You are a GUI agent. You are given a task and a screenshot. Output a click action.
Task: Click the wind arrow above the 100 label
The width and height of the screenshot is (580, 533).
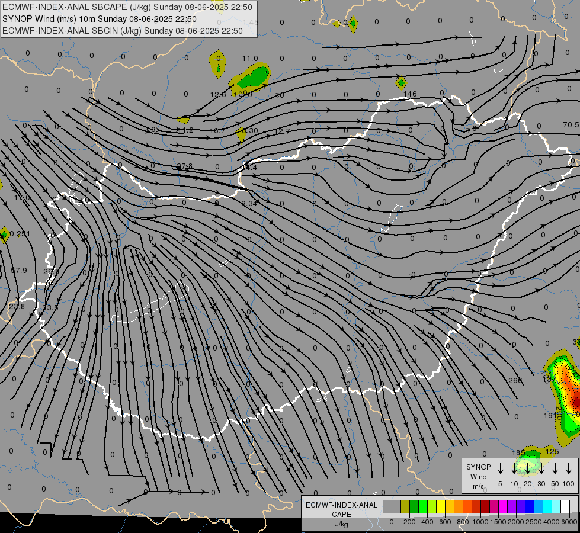tap(569, 468)
